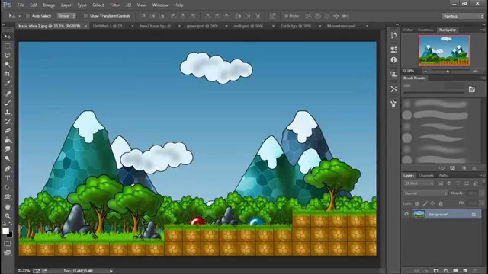Open the Layer menu
The width and height of the screenshot is (488, 274).
tap(66, 5)
